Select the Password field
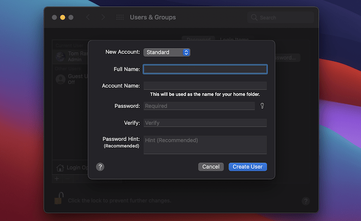 coord(199,106)
